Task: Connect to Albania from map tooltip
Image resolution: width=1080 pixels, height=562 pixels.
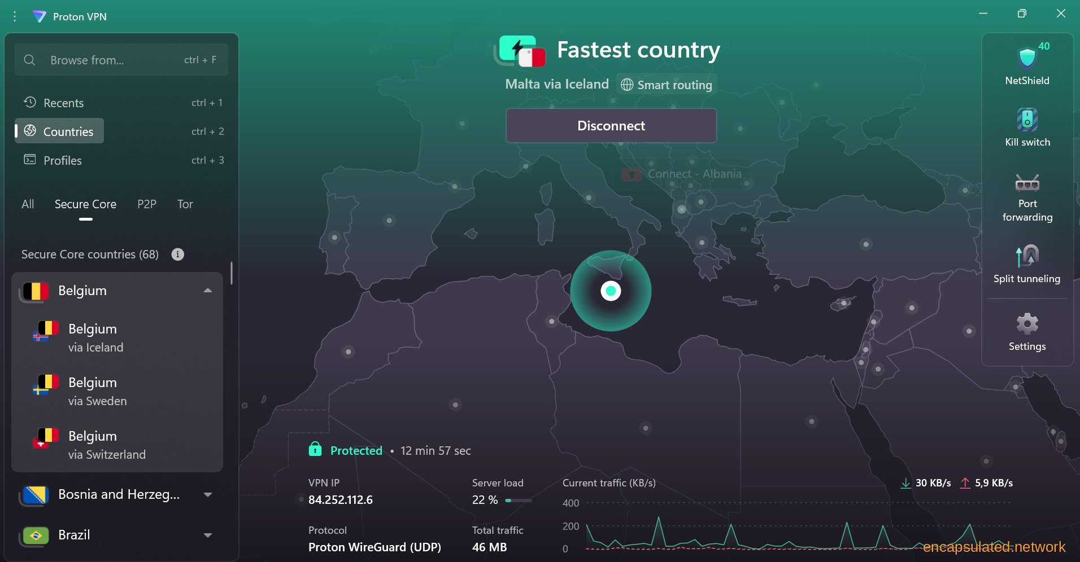Action: [682, 174]
